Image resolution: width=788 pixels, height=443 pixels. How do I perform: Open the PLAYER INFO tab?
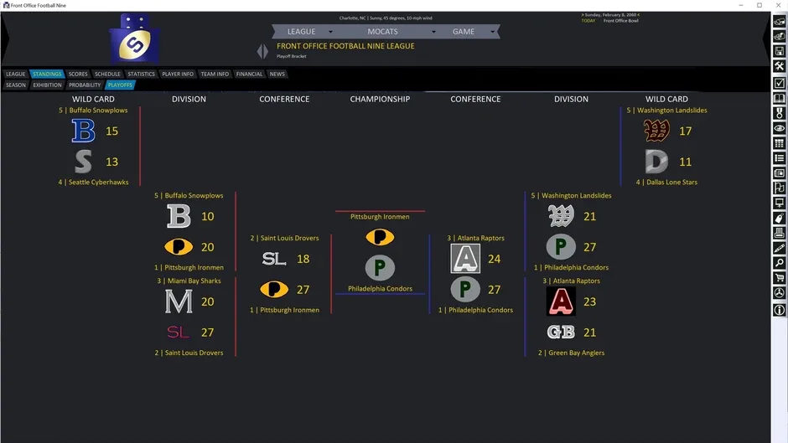coord(178,74)
